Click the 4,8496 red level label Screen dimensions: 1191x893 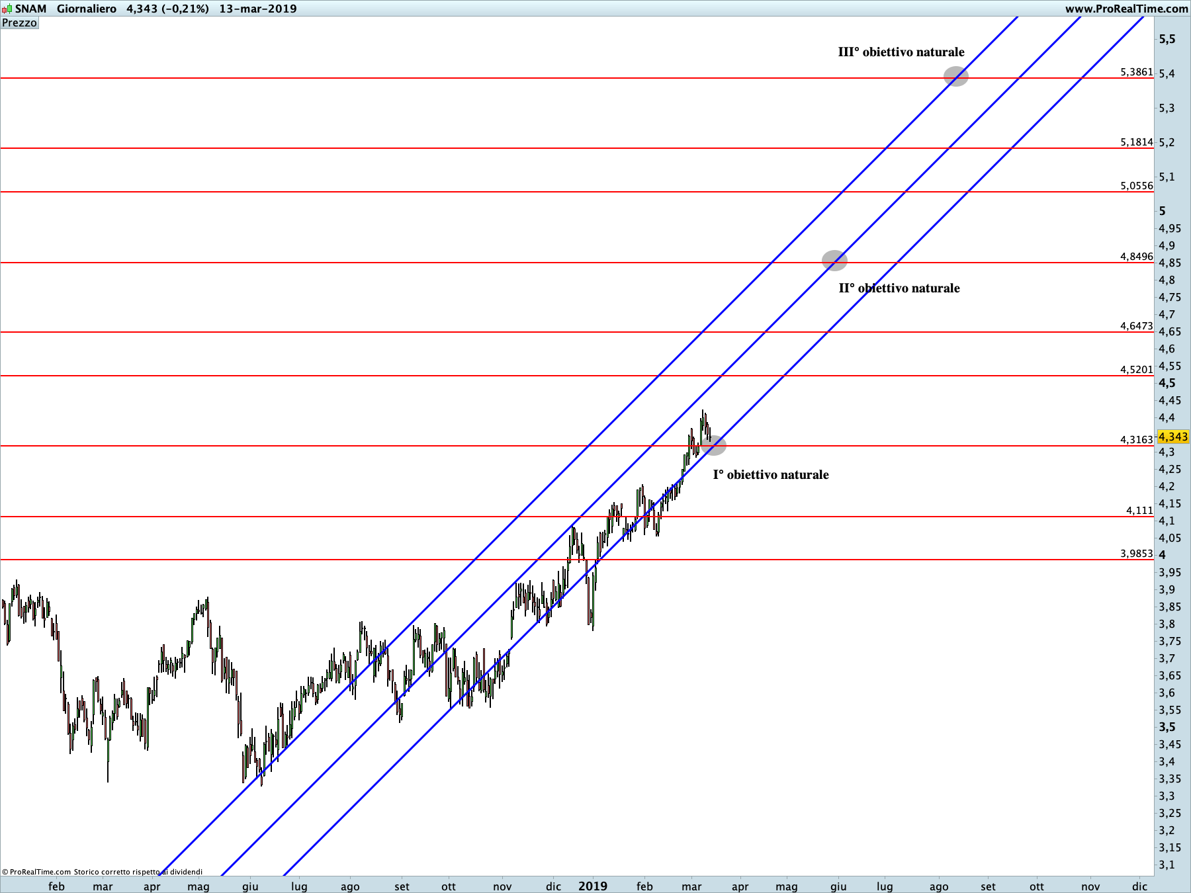coord(1137,257)
